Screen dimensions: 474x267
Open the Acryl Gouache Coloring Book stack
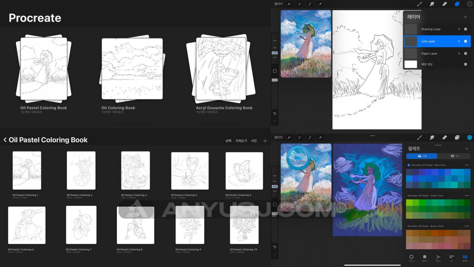pos(221,68)
